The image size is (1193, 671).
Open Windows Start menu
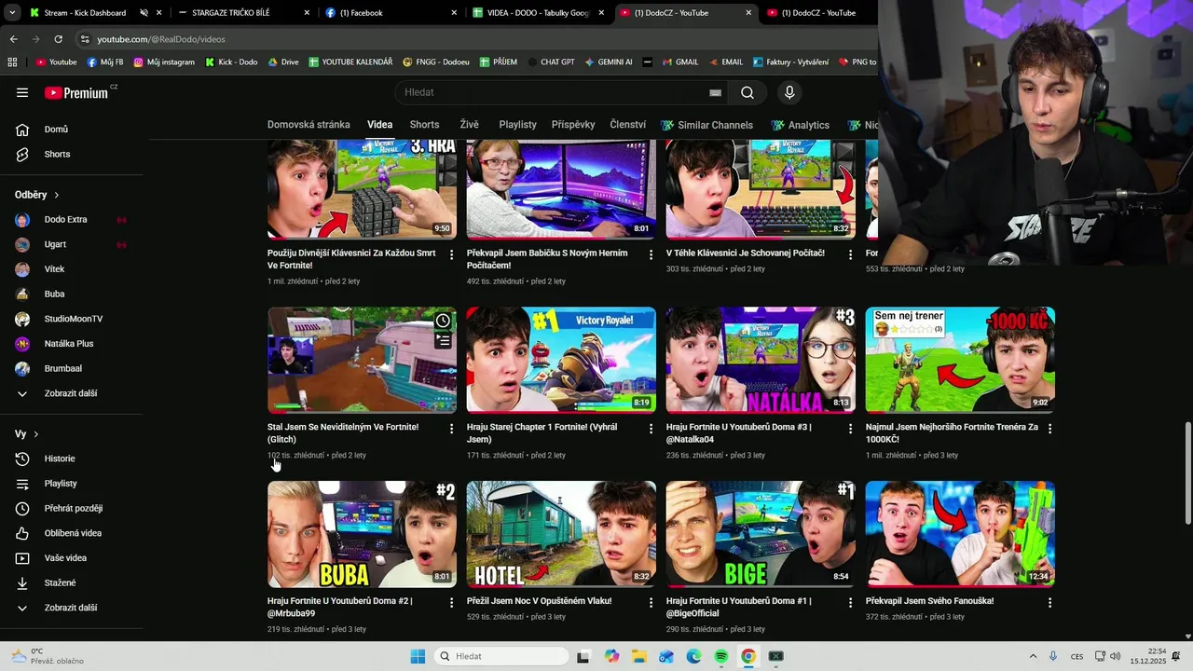(418, 656)
